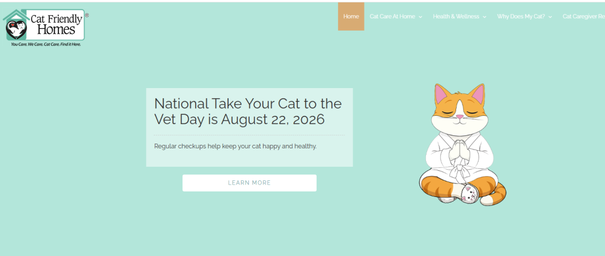Open the Why Does My Cat? menu
This screenshot has height=256, width=605.
pos(521,17)
